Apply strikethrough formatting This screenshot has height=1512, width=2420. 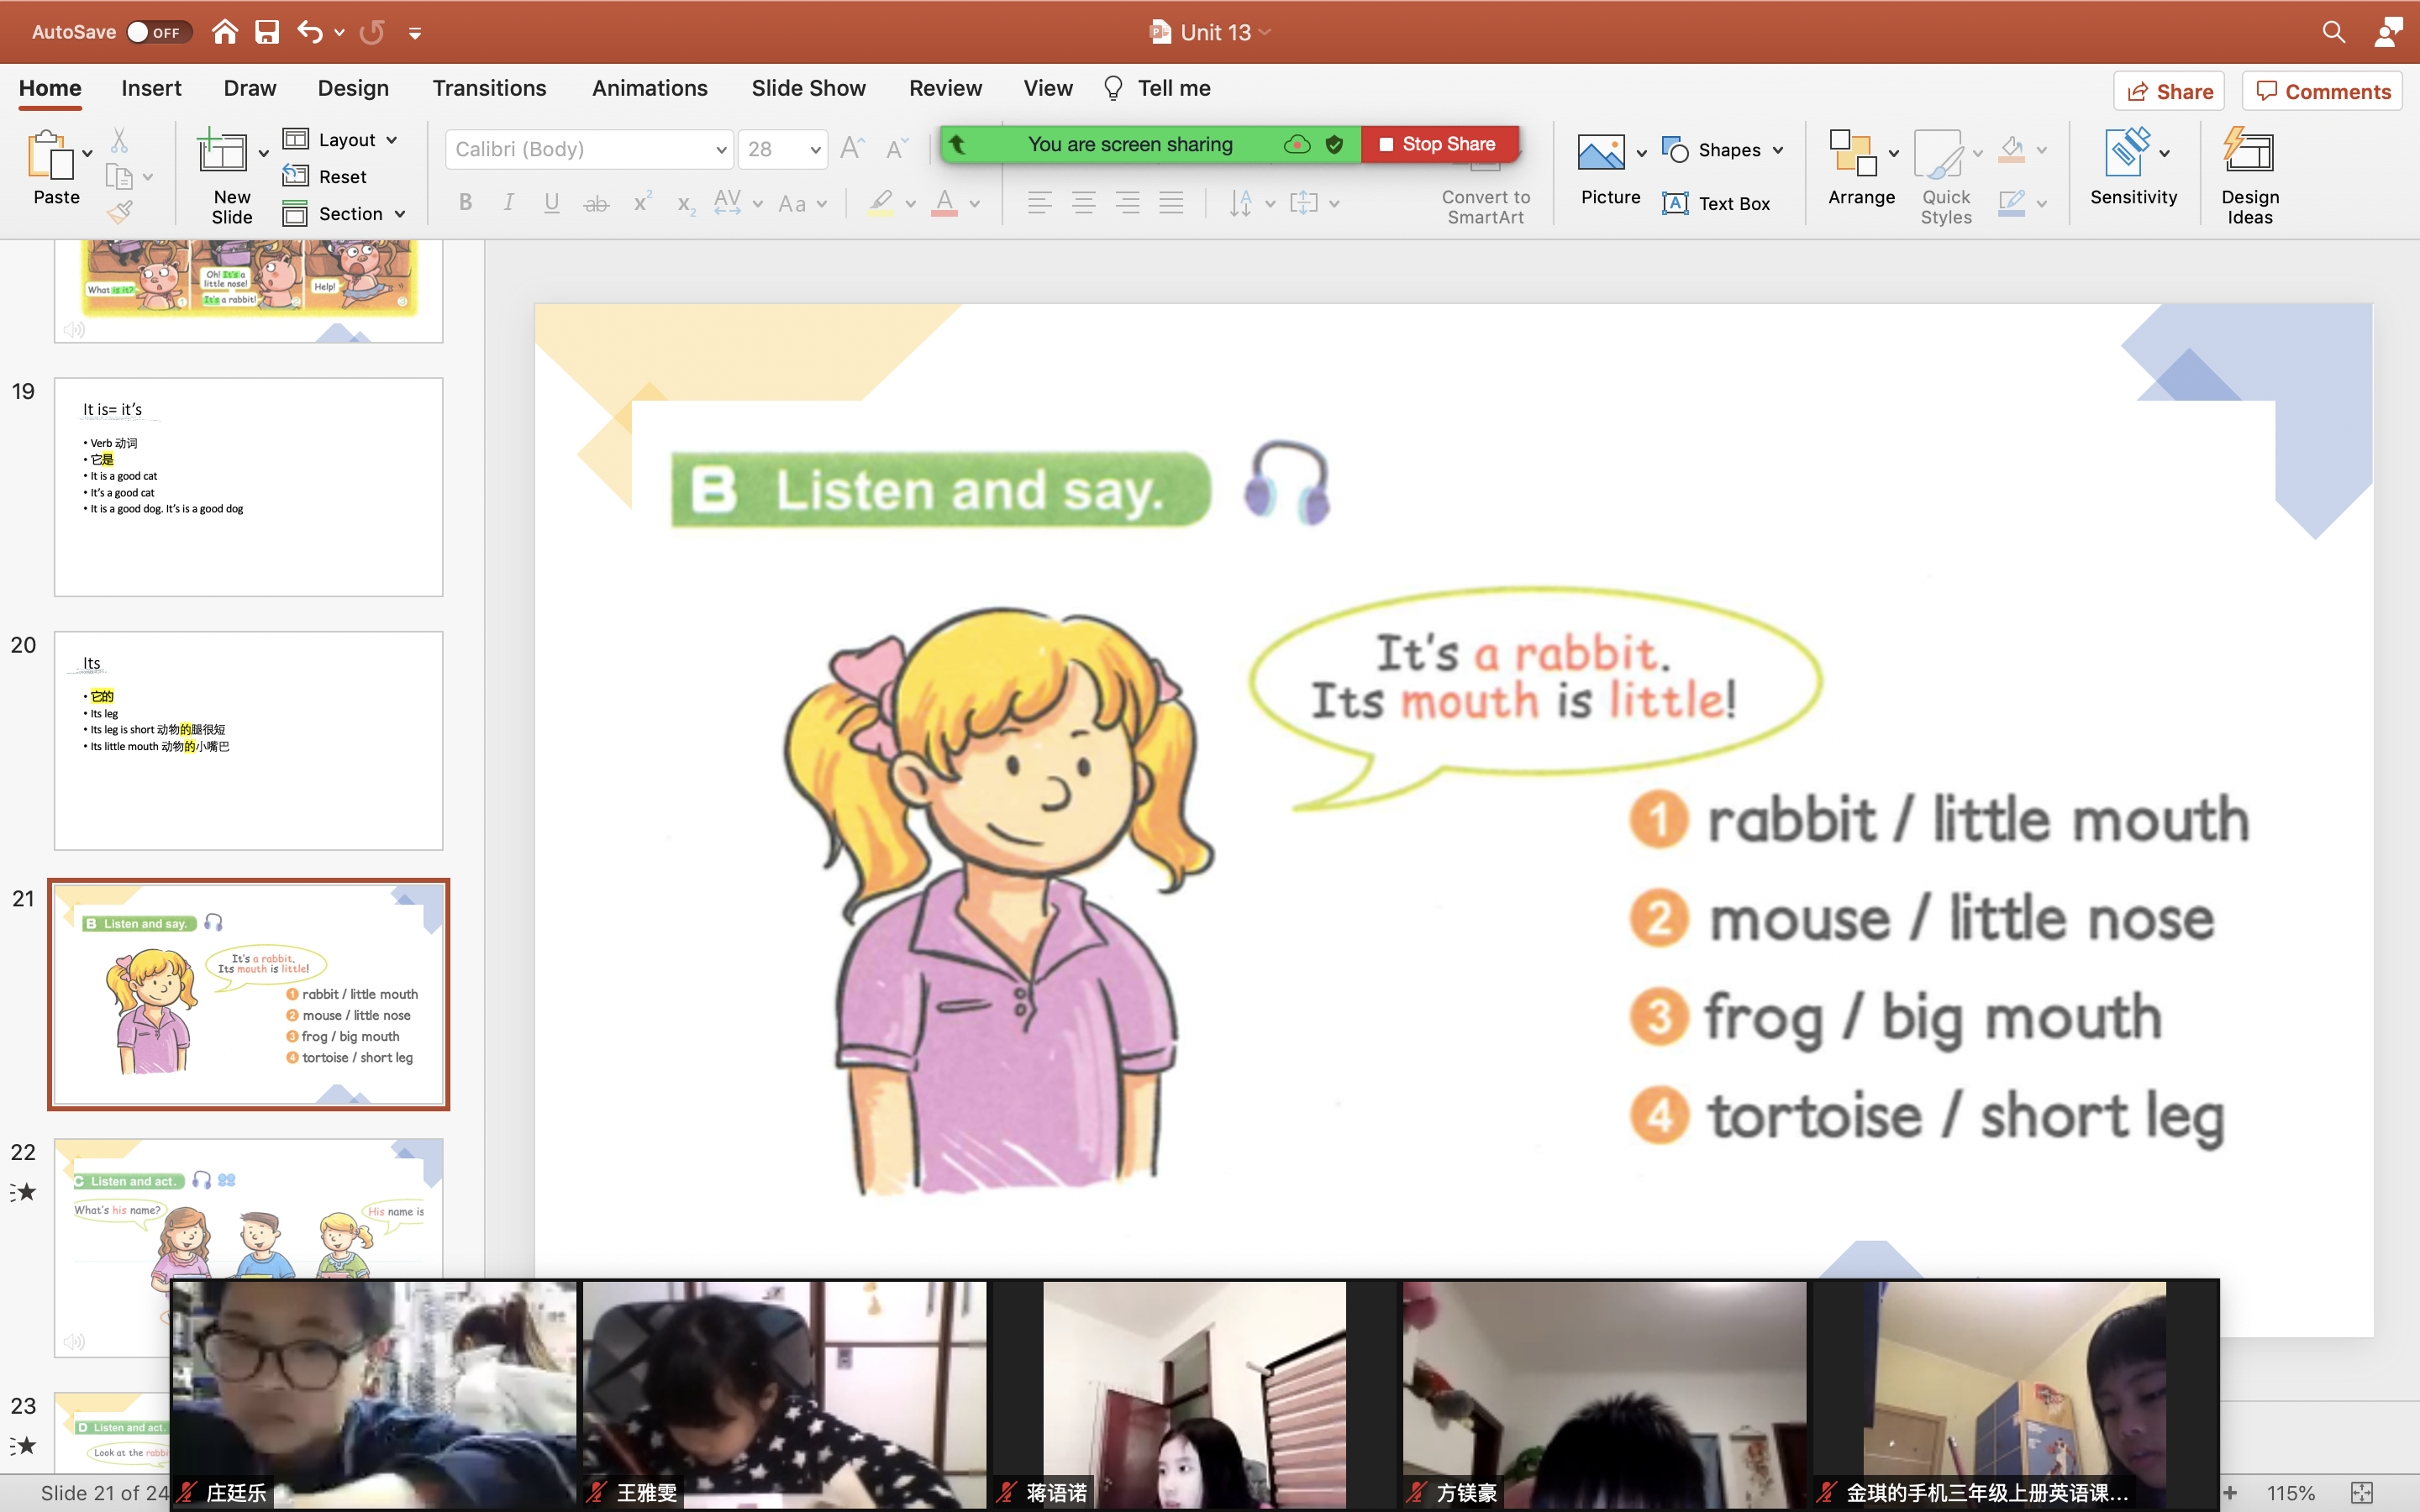point(596,203)
